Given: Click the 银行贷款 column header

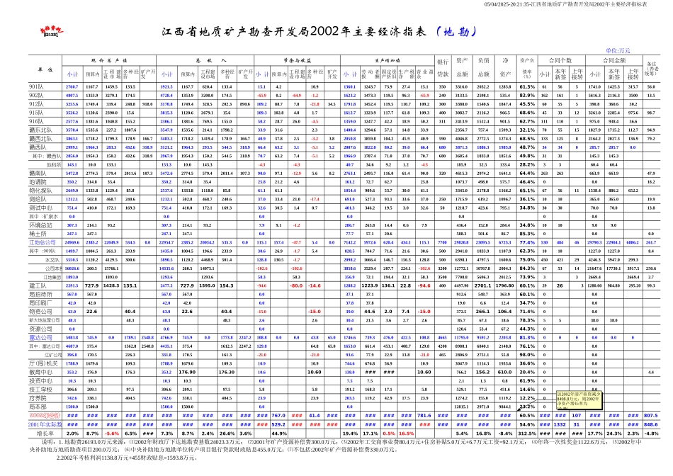Looking at the screenshot, I should click(443, 68).
